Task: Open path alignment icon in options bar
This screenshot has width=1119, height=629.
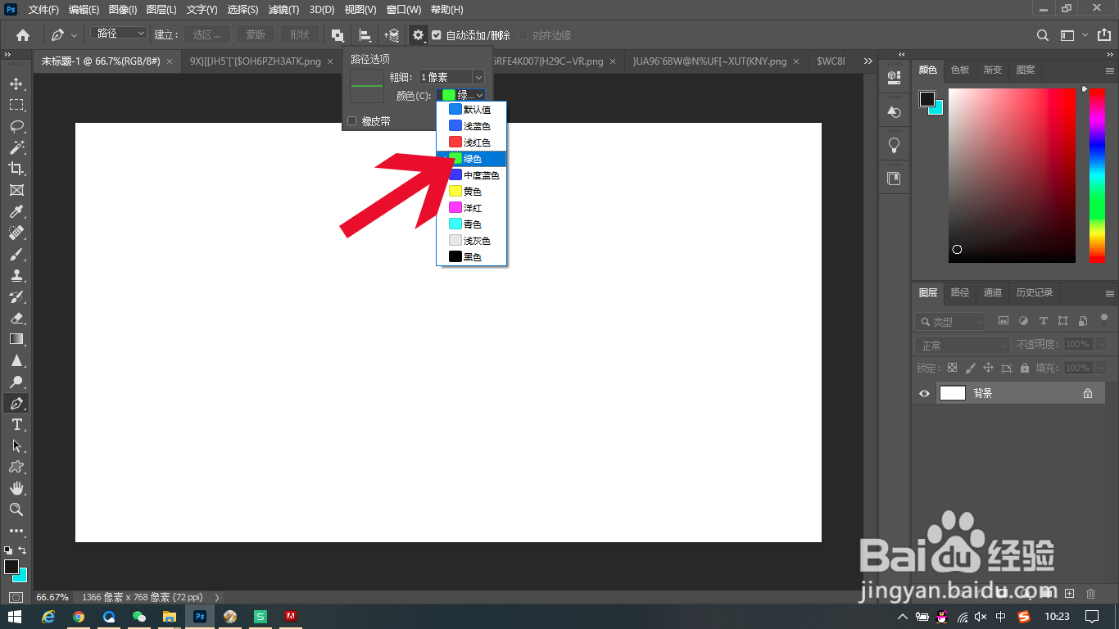Action: 365,35
